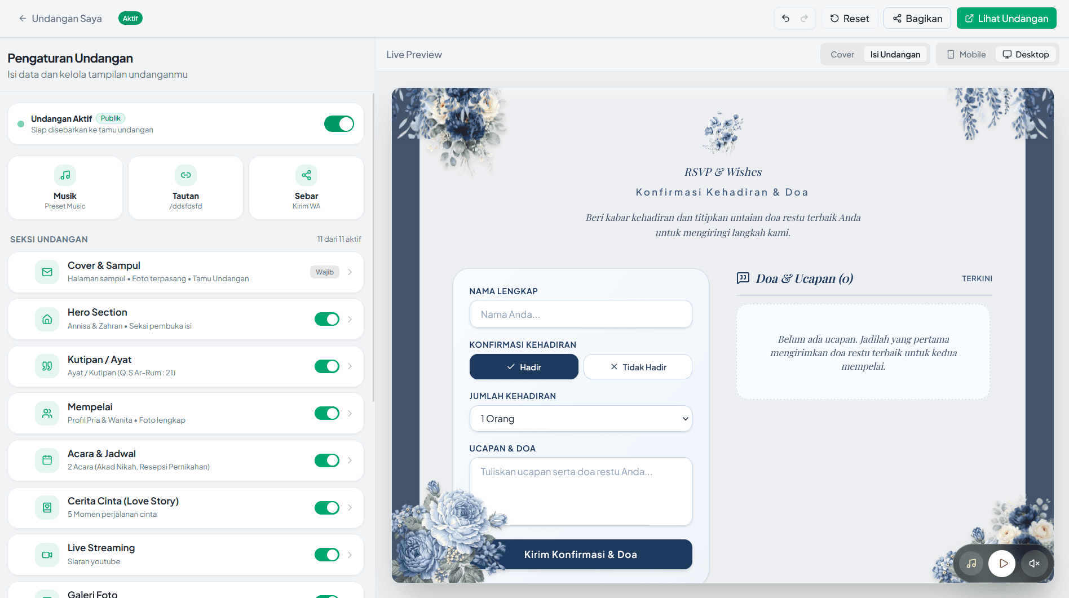1069x598 pixels.
Task: Click the Cover & Sampul envelope icon
Action: coord(47,272)
